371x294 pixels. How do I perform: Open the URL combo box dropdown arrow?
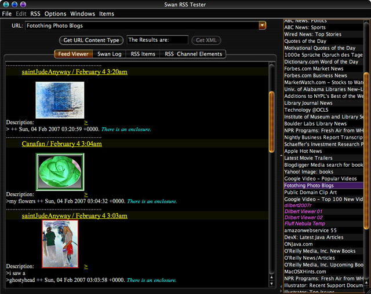(x=262, y=25)
